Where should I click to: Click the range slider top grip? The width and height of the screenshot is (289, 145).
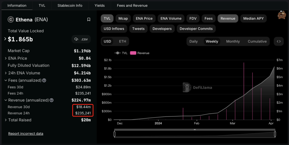(x=195, y=129)
